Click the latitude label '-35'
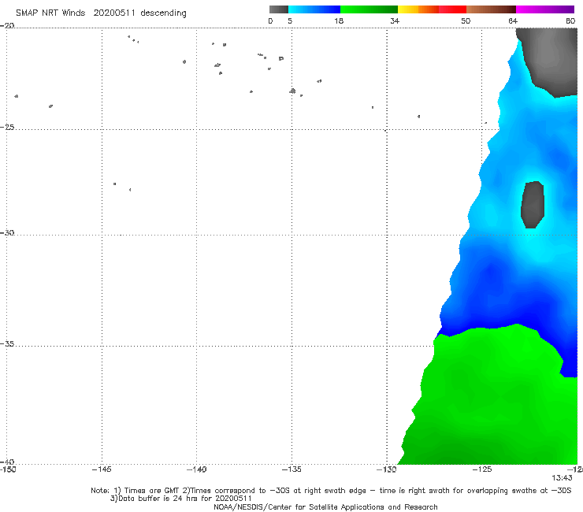The image size is (583, 512). pos(7,343)
